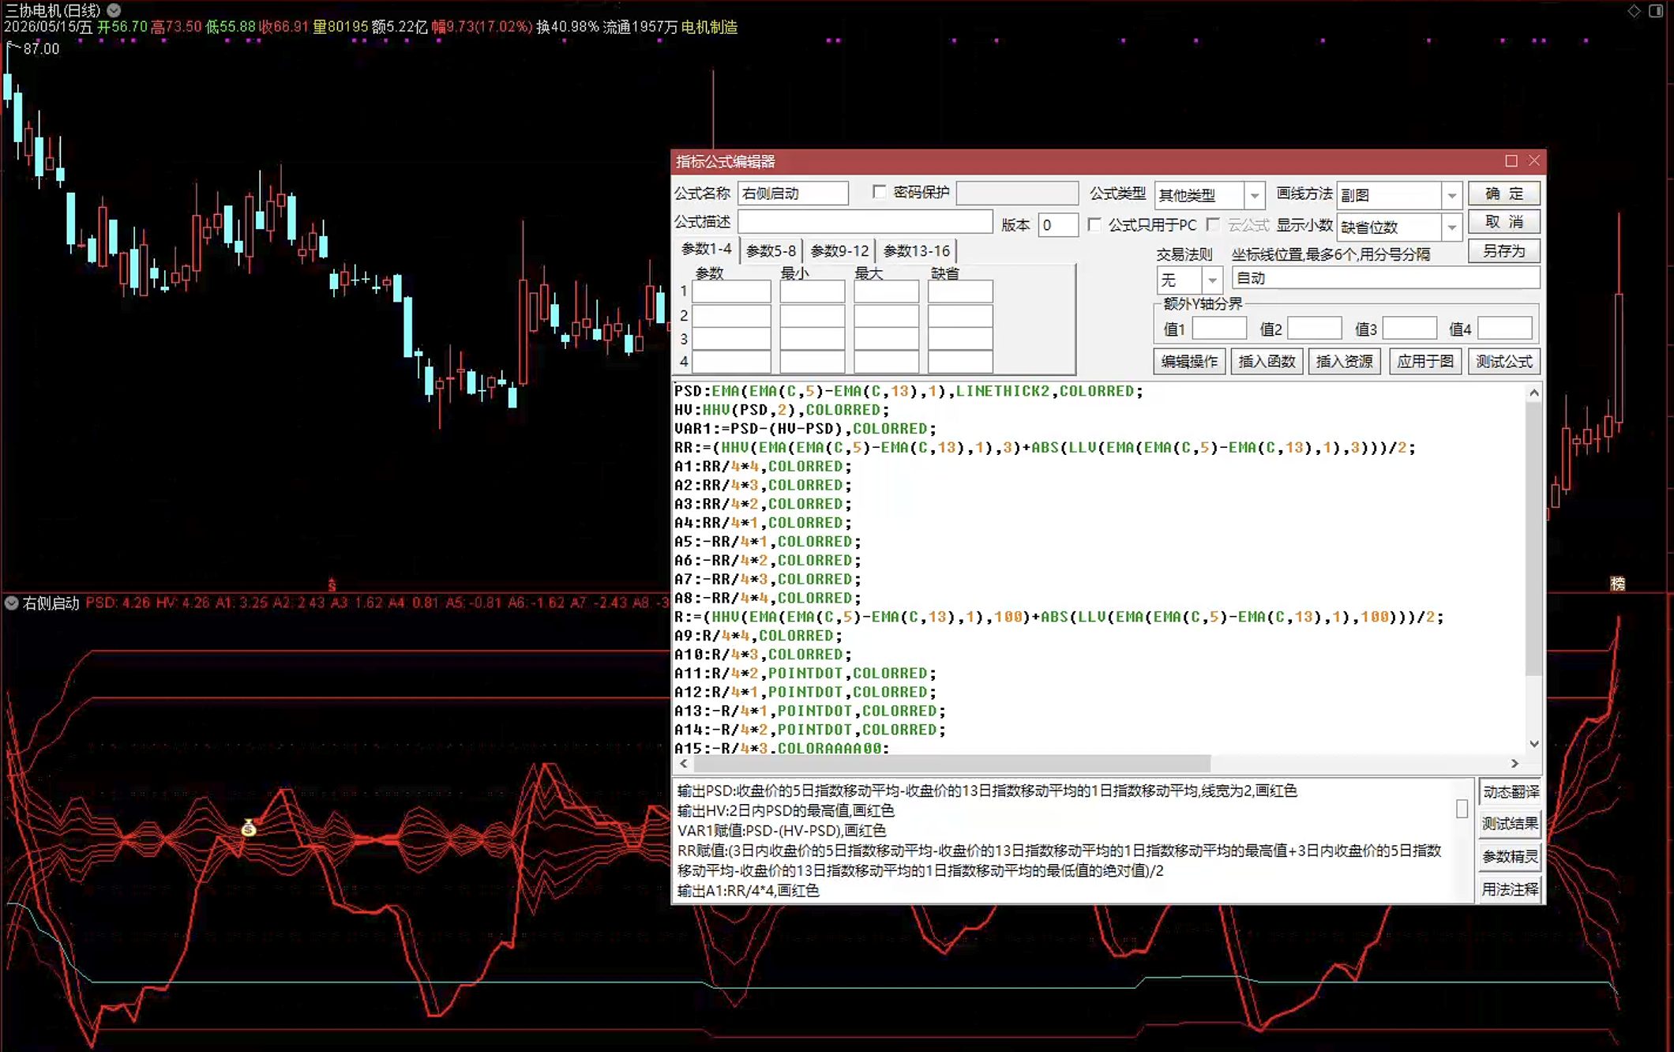Click the 值1 input field
This screenshot has height=1052, width=1674.
[x=1219, y=329]
